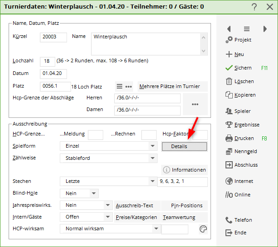Open the Blind-Hole dropdown

pyautogui.click(x=93, y=193)
